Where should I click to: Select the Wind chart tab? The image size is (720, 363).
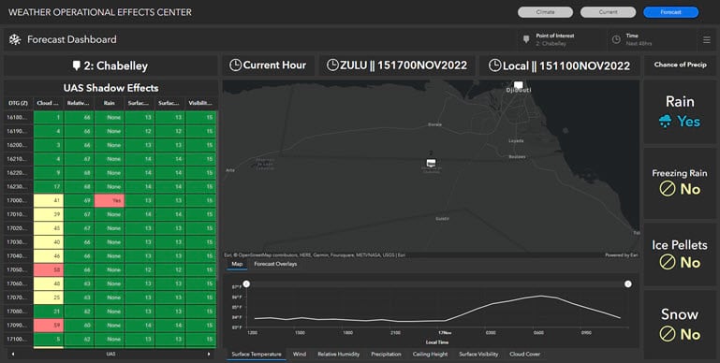[x=300, y=354]
